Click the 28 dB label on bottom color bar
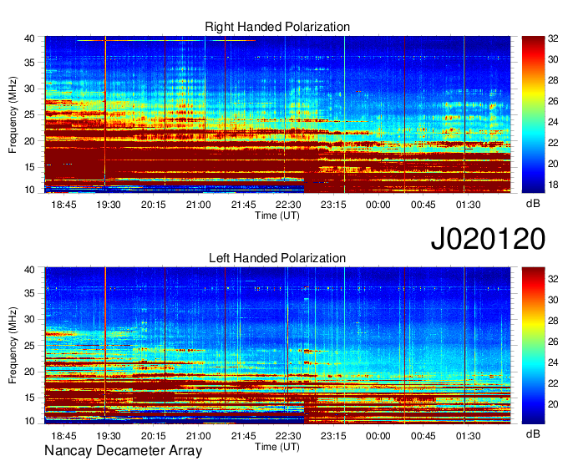568x461 pixels. (x=553, y=321)
